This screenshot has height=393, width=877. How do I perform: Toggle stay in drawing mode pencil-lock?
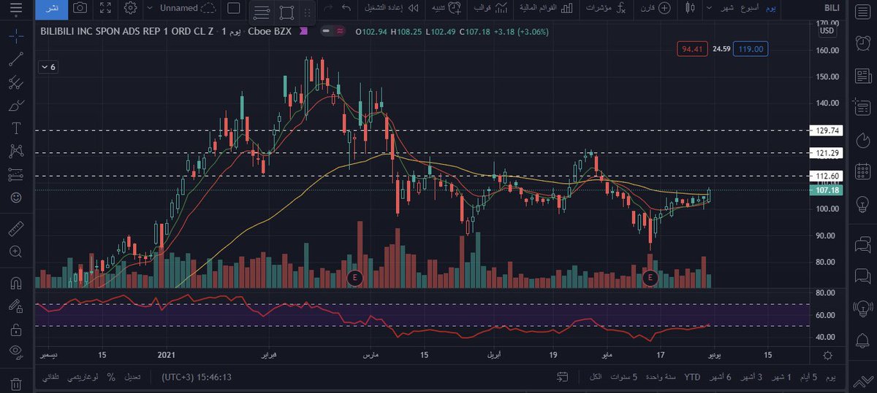(16, 306)
